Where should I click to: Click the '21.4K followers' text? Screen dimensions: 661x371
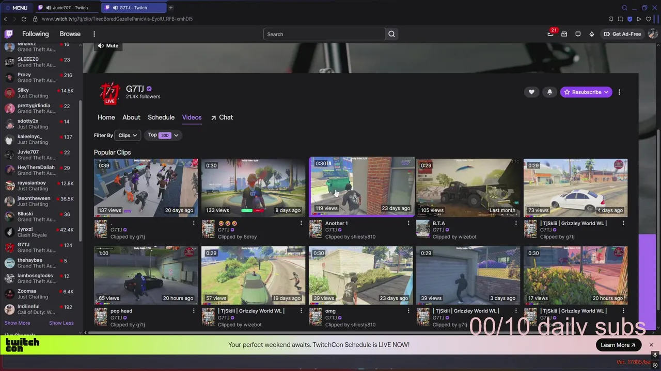point(143,97)
